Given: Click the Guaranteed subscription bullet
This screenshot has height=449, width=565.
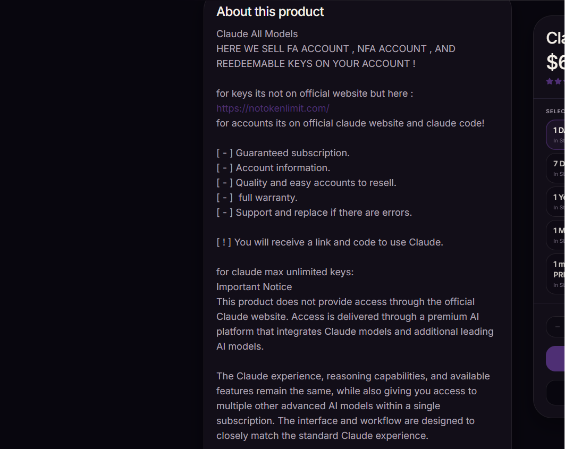Looking at the screenshot, I should [283, 153].
